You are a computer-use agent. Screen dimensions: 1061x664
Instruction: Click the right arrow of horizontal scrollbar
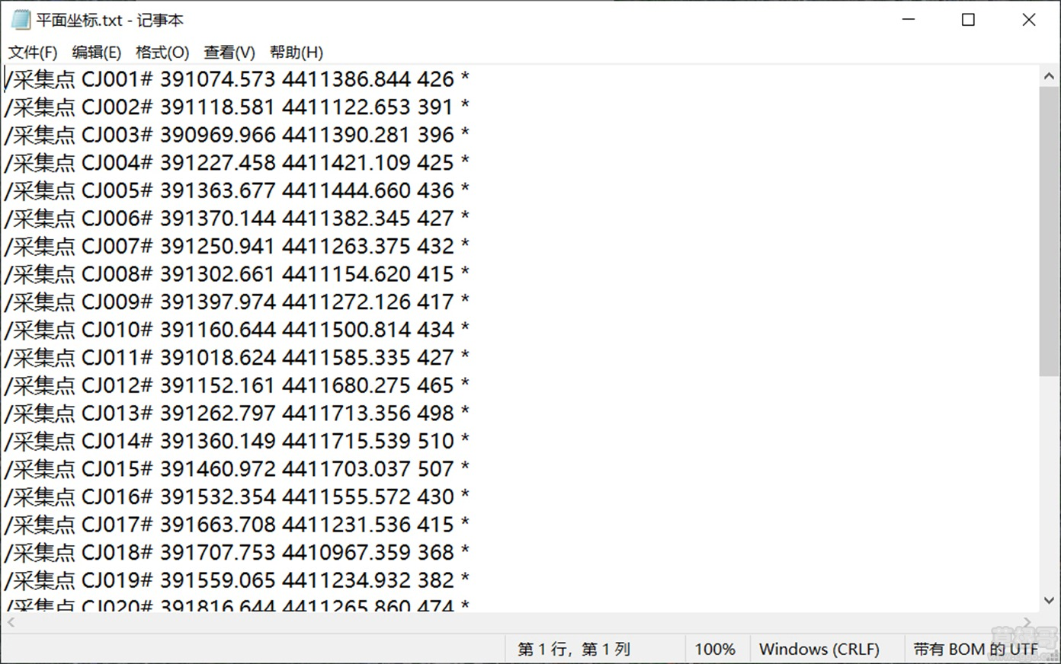coord(1027,622)
